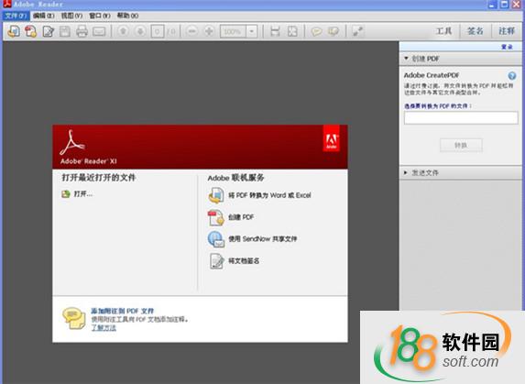This screenshot has width=525, height=384.
Task: Click the Zoom out minus icon
Action: pos(191,31)
